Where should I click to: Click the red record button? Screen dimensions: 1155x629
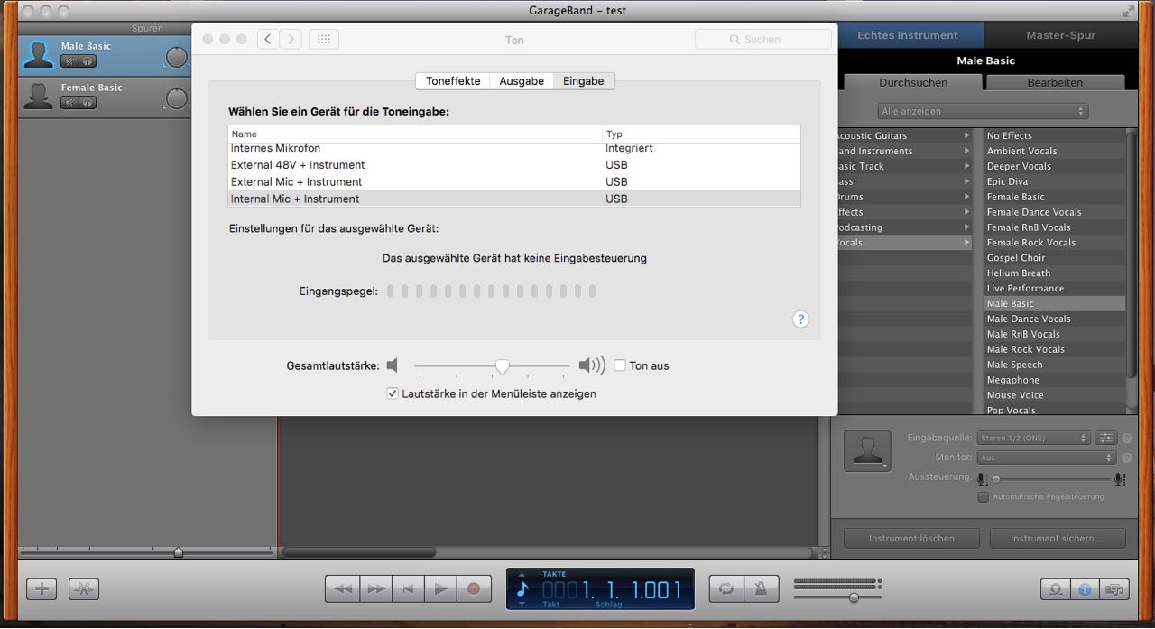pyautogui.click(x=473, y=588)
